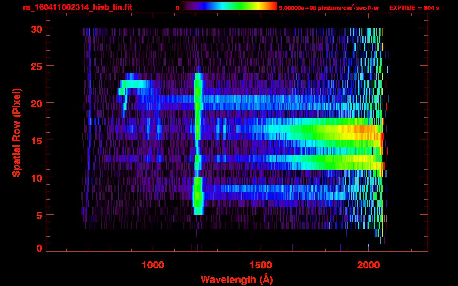Click the ra_160411002314_hisb_lin.fit filename title
Viewport: 458px width, 286px height.
pos(77,7)
